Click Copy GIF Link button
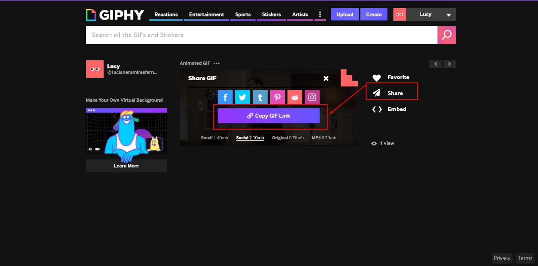Screen dimensions: 538x266 269,116
